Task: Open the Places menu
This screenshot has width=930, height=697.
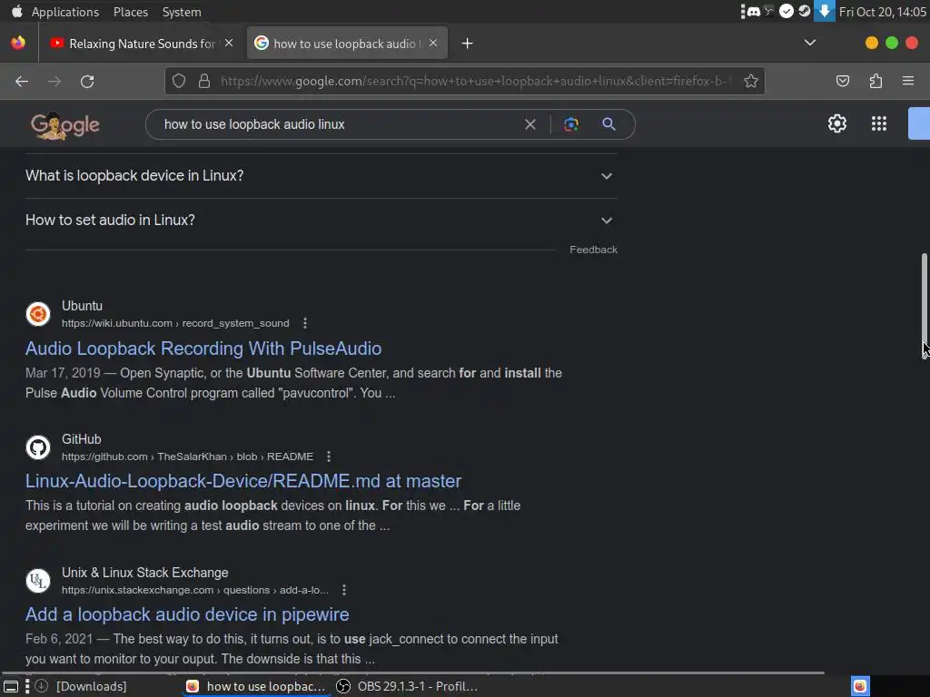Action: coord(131,12)
